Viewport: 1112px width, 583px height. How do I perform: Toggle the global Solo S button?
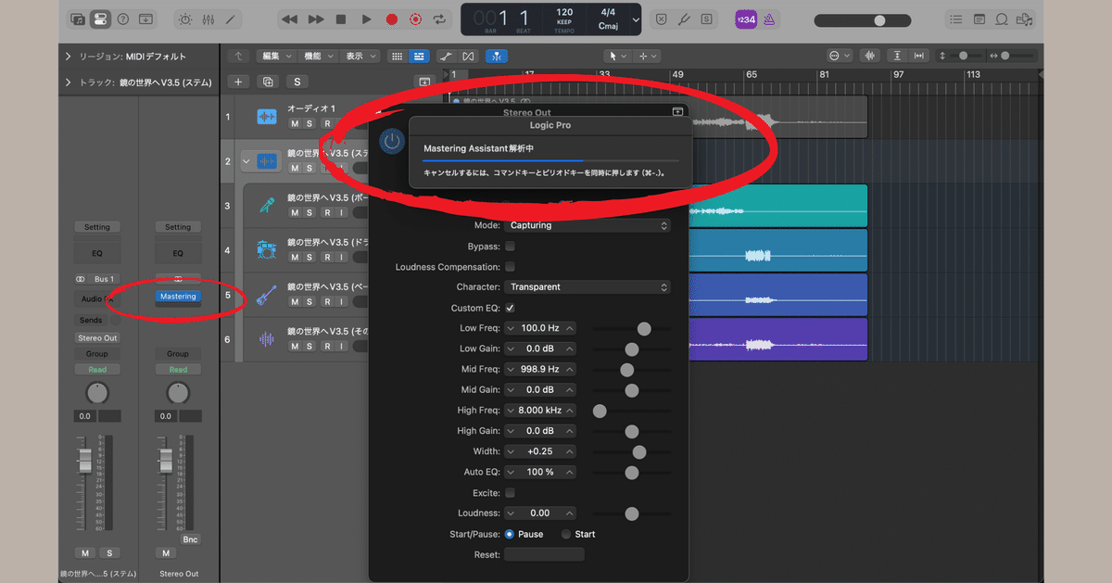pyautogui.click(x=297, y=82)
